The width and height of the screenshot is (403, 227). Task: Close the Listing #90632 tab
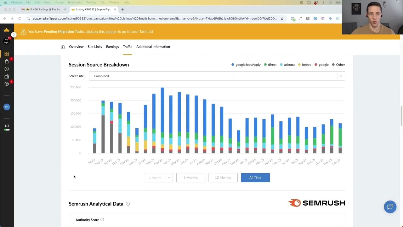115,9
